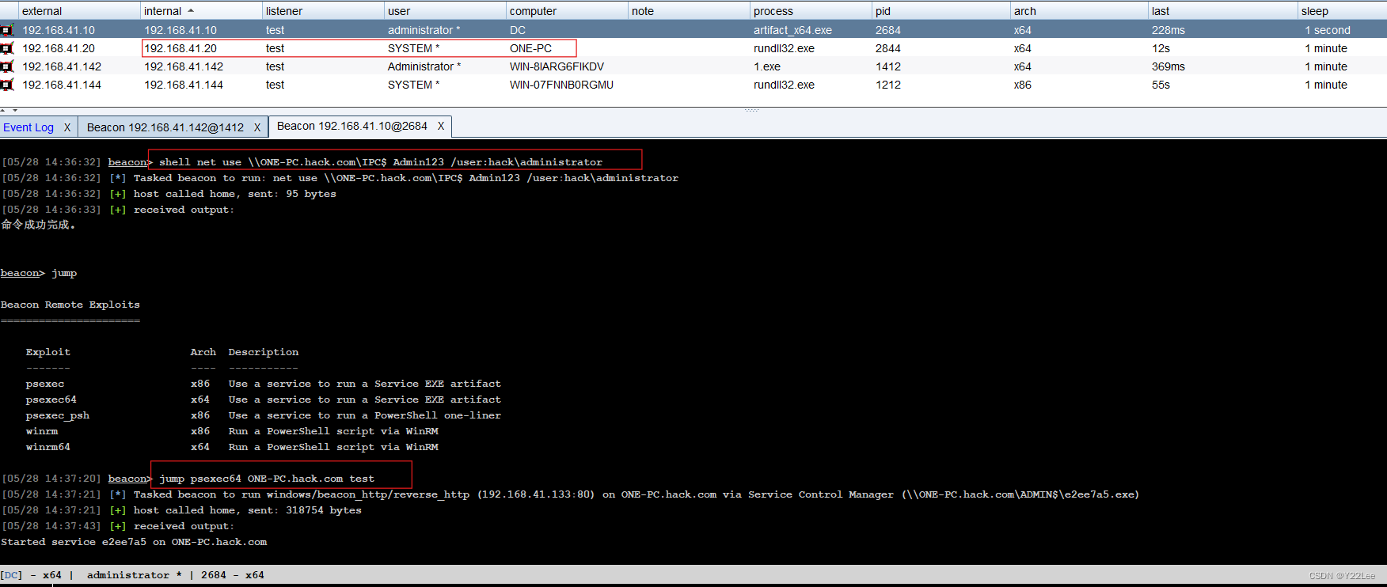Click pid 2844 cell
This screenshot has width=1387, height=587.
pyautogui.click(x=888, y=48)
